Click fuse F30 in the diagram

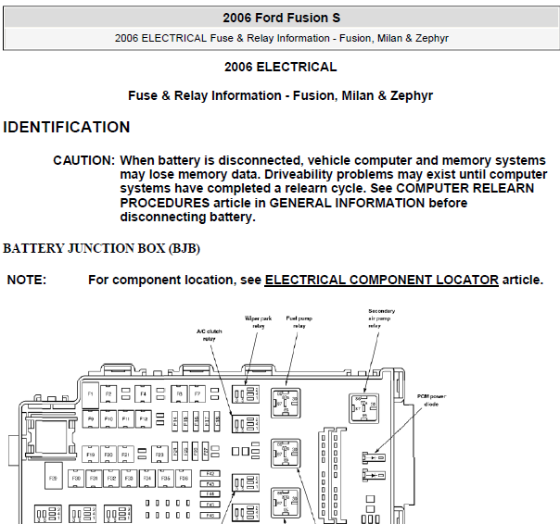76,479
